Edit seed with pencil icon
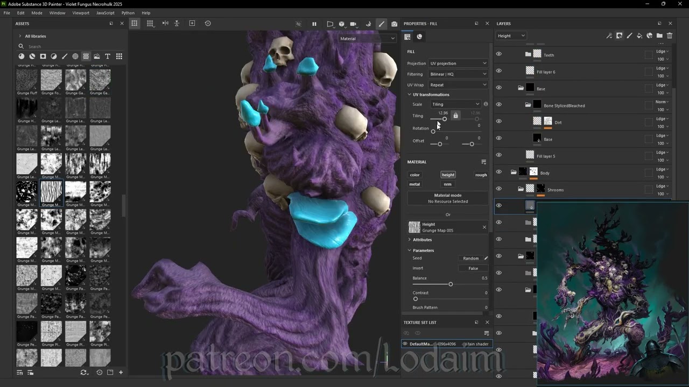The height and width of the screenshot is (387, 689). pos(486,259)
